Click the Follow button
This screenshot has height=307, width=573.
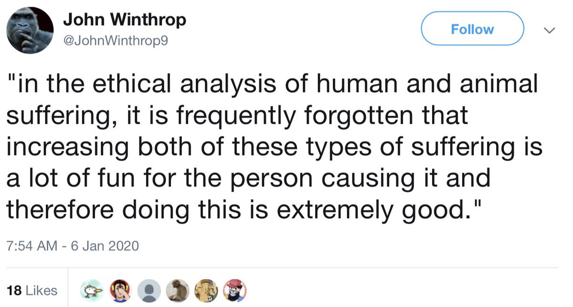(x=472, y=30)
